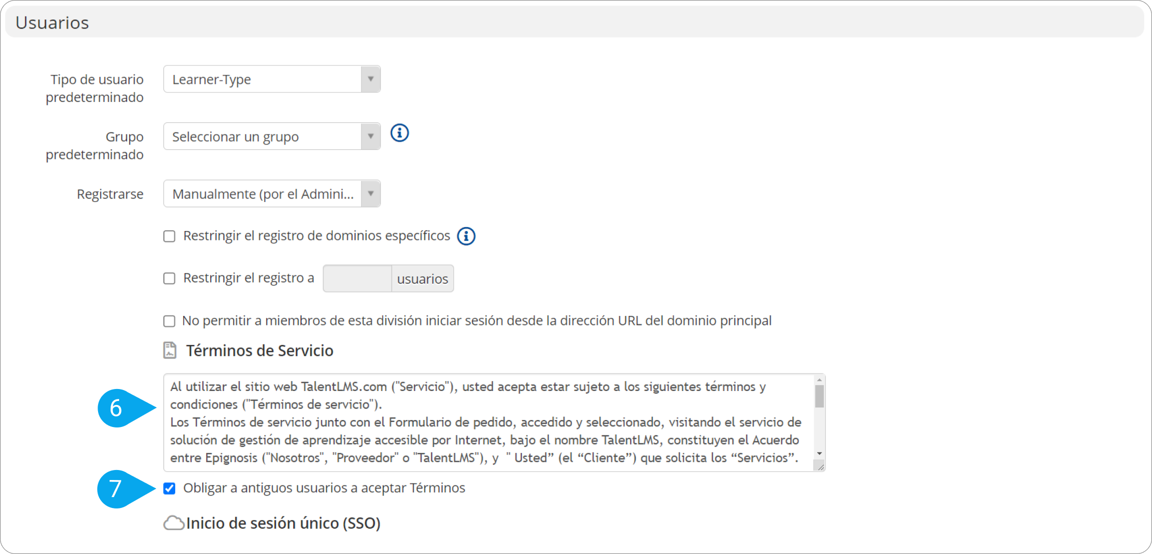Click the scroll down arrow in terms box
Image resolution: width=1152 pixels, height=554 pixels.
tap(819, 453)
